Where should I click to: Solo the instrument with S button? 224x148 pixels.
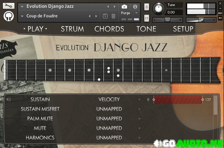click(x=147, y=7)
